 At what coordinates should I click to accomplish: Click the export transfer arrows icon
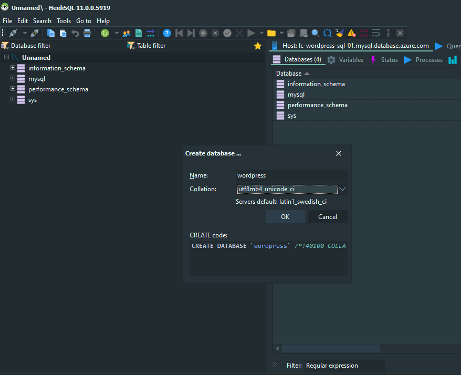[x=151, y=33]
